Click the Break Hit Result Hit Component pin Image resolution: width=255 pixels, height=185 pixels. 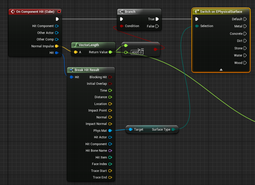[110, 144]
